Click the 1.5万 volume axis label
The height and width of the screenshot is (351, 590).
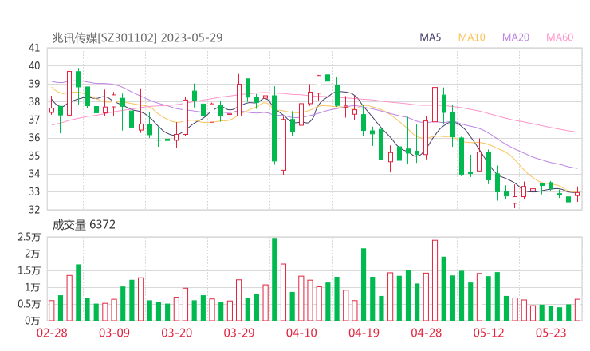click(x=29, y=270)
